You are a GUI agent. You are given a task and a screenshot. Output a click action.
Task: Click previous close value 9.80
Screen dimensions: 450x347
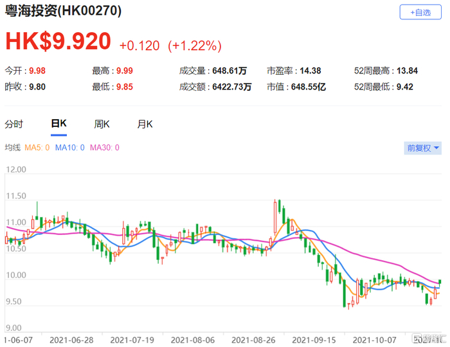(x=37, y=87)
